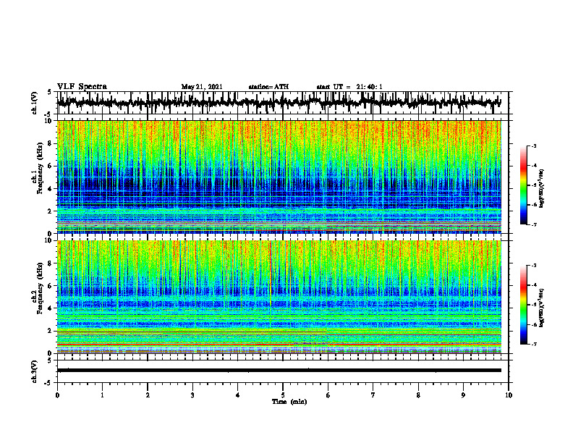Click the time axis tick label "10"
This screenshot has height=443, width=573.
pos(509,395)
